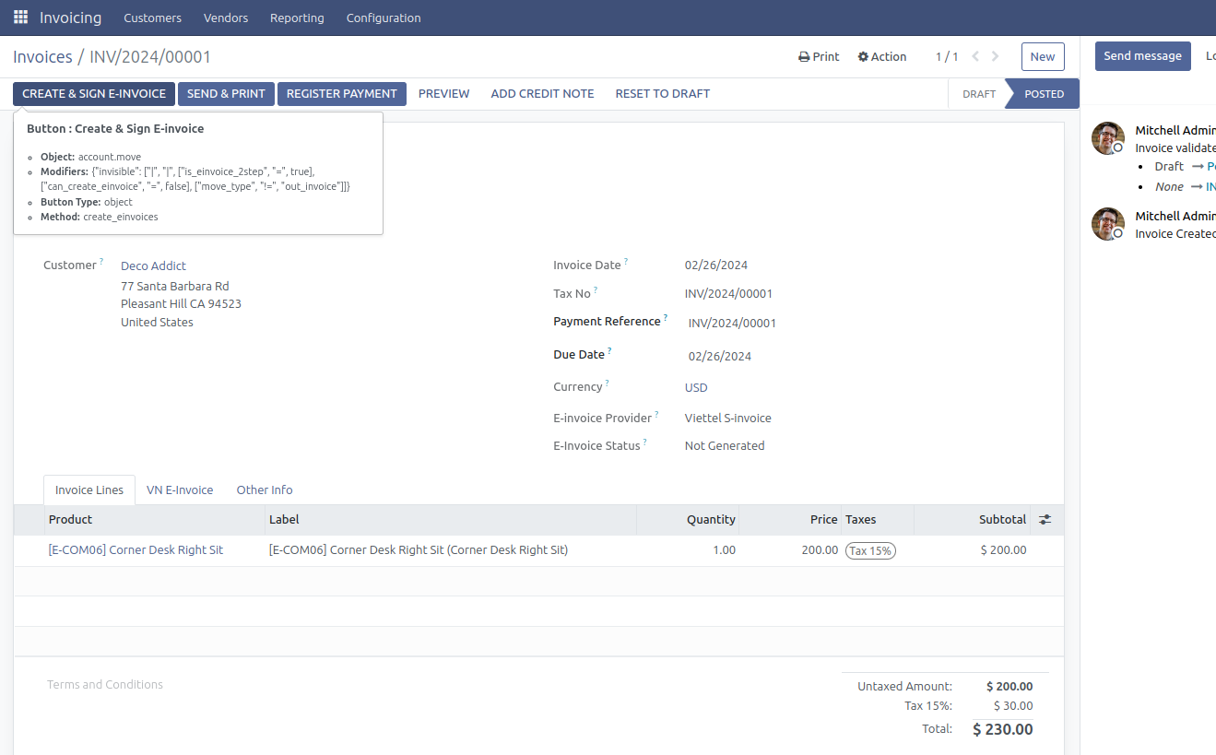Go to previous record arrow
The image size is (1216, 755).
coord(975,57)
